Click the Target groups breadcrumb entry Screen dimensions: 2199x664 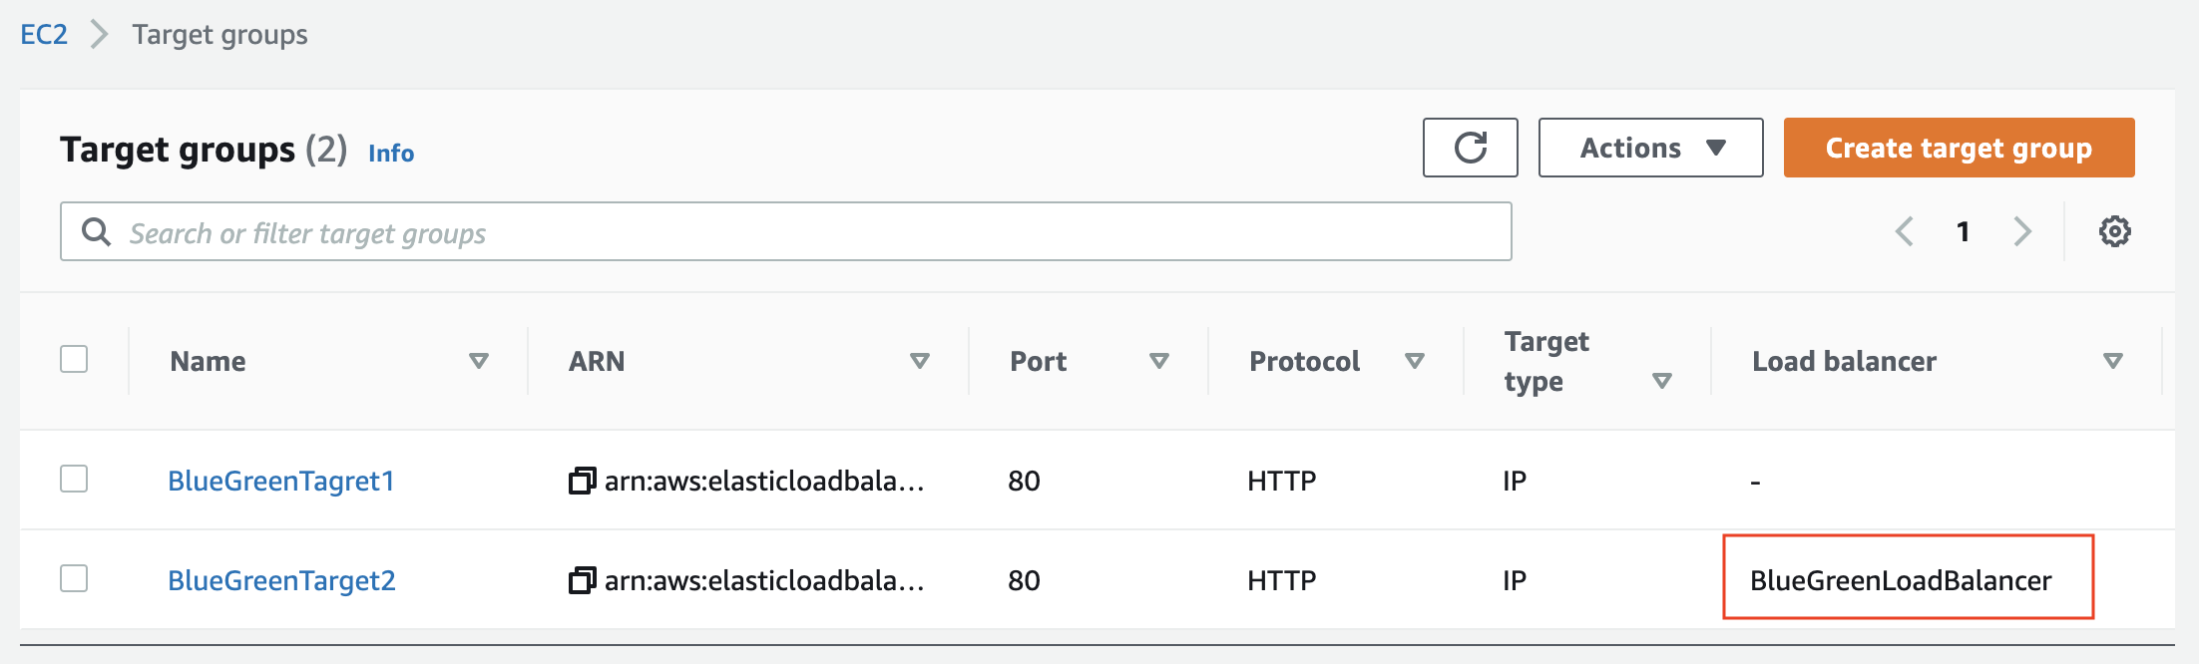219,34
